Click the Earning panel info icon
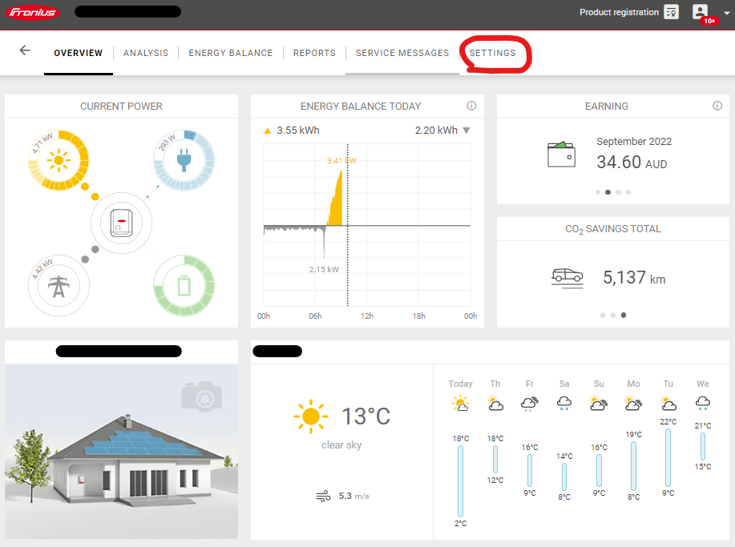Image resolution: width=735 pixels, height=547 pixels. [717, 106]
